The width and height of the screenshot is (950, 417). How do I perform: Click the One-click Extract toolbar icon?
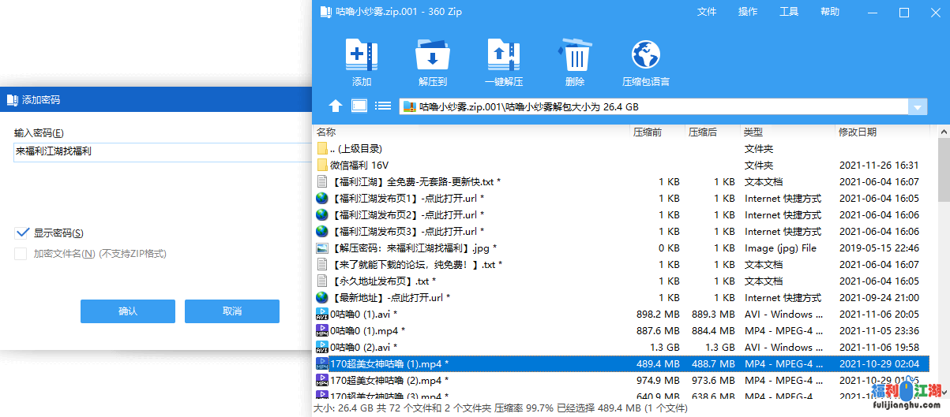point(503,57)
